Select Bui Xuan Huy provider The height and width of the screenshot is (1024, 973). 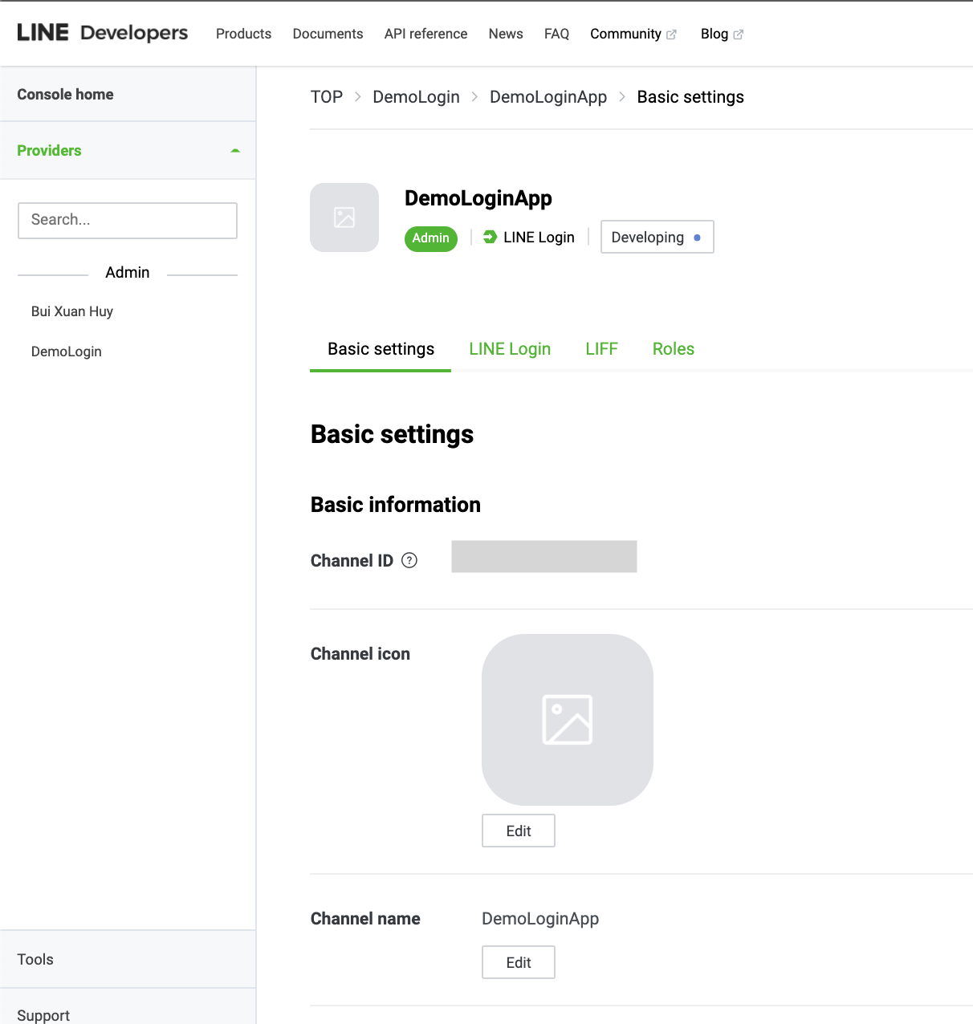[72, 311]
